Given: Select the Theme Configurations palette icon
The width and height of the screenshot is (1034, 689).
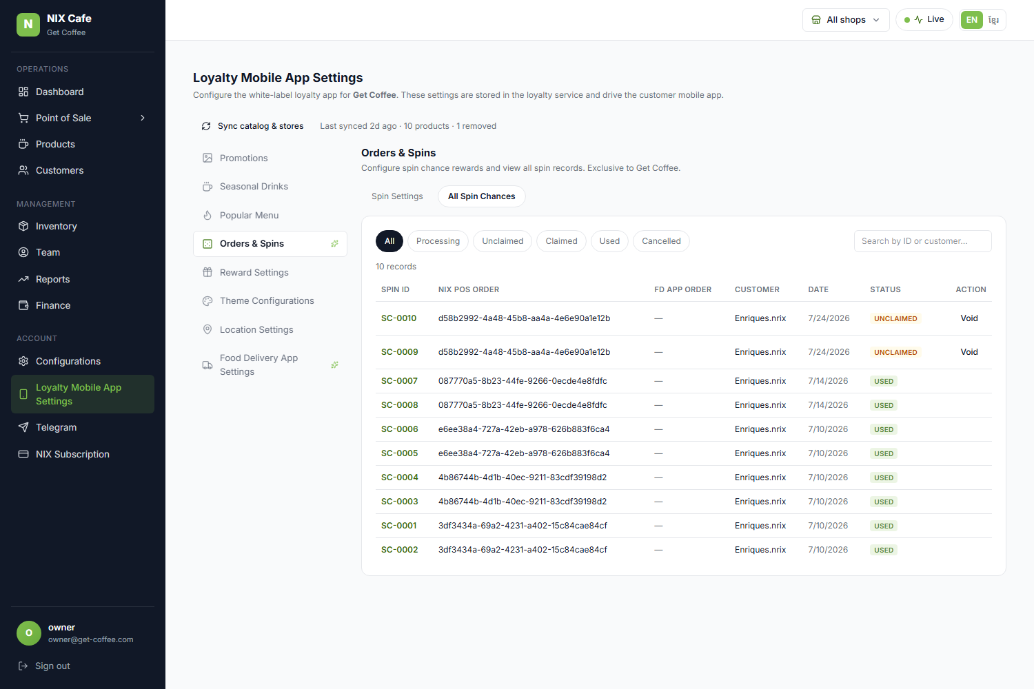Looking at the screenshot, I should (207, 301).
